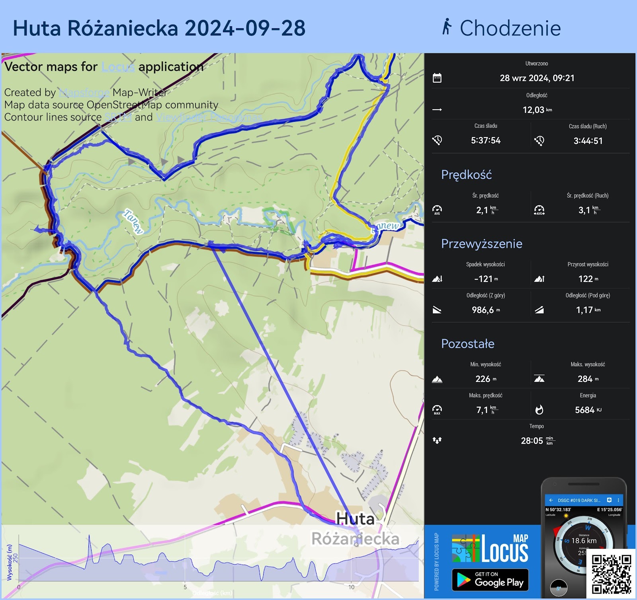Viewport: 637px width, 600px height.
Task: Click the calendar icon beside the creation date
Action: pos(437,78)
